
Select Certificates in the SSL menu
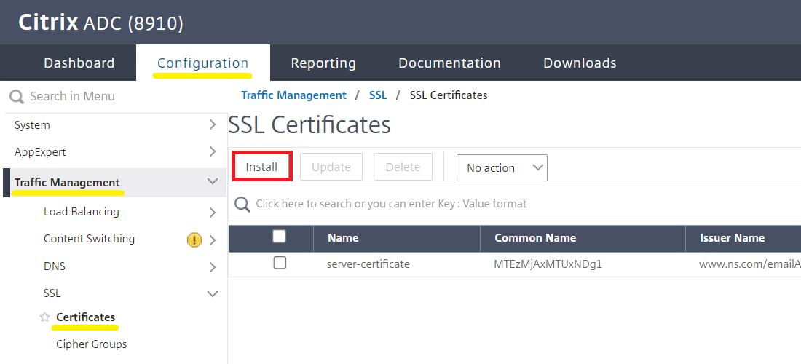point(85,317)
